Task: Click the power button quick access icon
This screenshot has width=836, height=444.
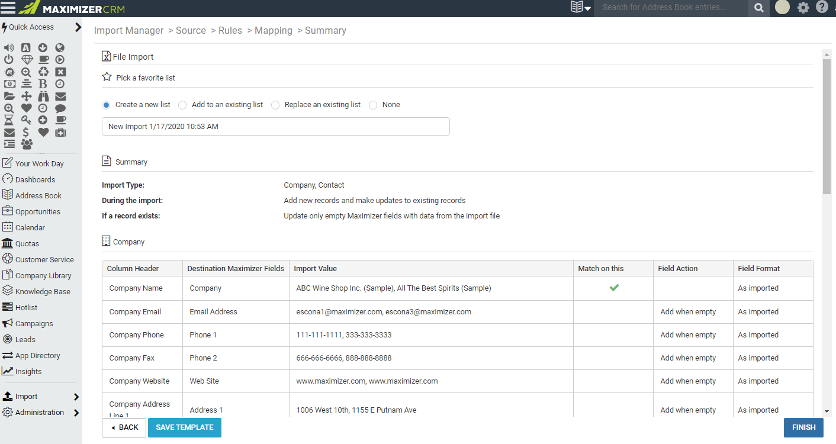Action: pyautogui.click(x=9, y=59)
